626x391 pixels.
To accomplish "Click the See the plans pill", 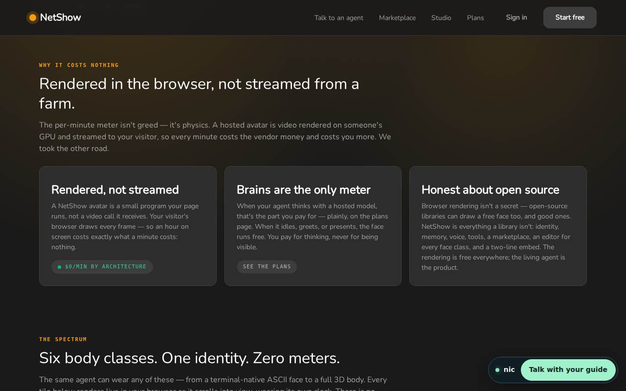I will 267,267.
